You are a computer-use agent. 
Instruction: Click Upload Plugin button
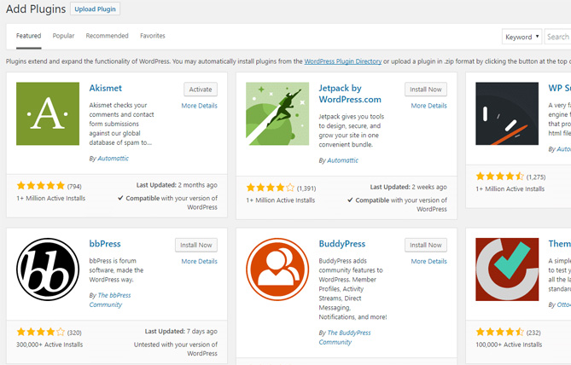pos(95,9)
